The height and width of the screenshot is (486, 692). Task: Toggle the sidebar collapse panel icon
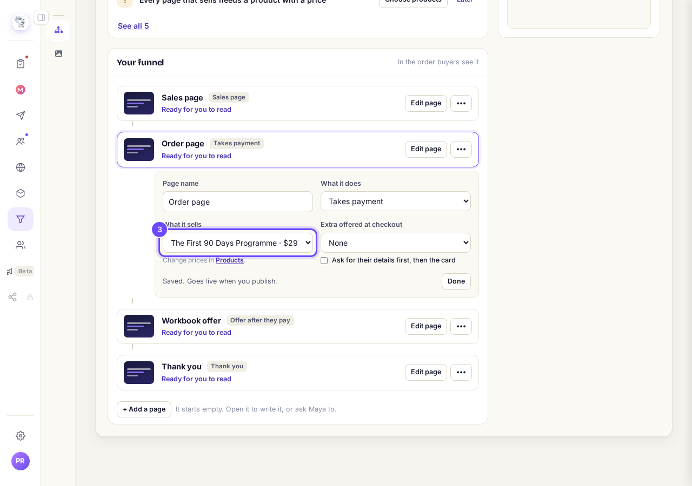click(41, 17)
